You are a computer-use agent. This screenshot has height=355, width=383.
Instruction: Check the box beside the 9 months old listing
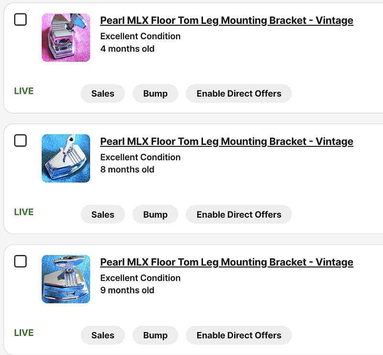coord(20,261)
